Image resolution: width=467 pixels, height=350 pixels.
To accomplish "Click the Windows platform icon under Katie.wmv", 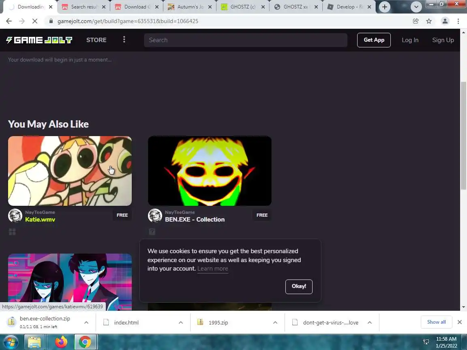I will click(12, 232).
